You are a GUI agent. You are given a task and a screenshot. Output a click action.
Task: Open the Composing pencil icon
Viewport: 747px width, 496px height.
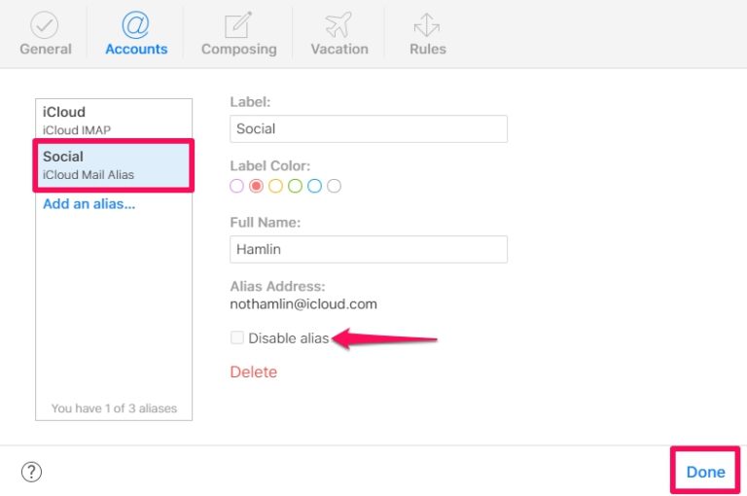tap(238, 24)
